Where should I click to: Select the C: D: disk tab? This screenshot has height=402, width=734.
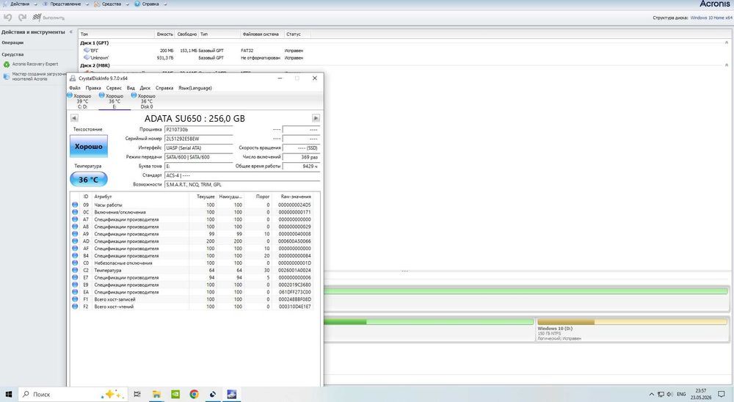(x=82, y=101)
